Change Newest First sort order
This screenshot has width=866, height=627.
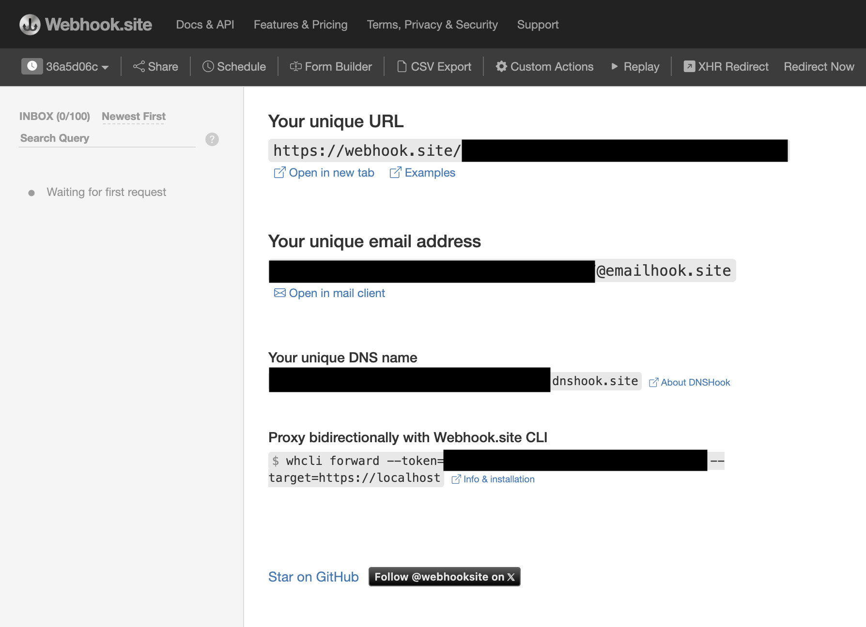[134, 117]
